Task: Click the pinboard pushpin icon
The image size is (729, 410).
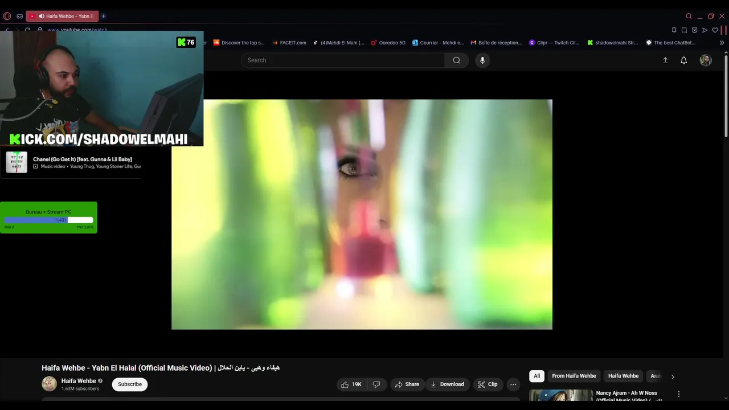Action: tap(674, 30)
